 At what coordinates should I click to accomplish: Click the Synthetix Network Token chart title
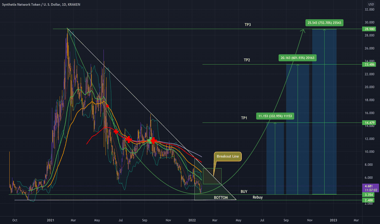click(x=41, y=4)
